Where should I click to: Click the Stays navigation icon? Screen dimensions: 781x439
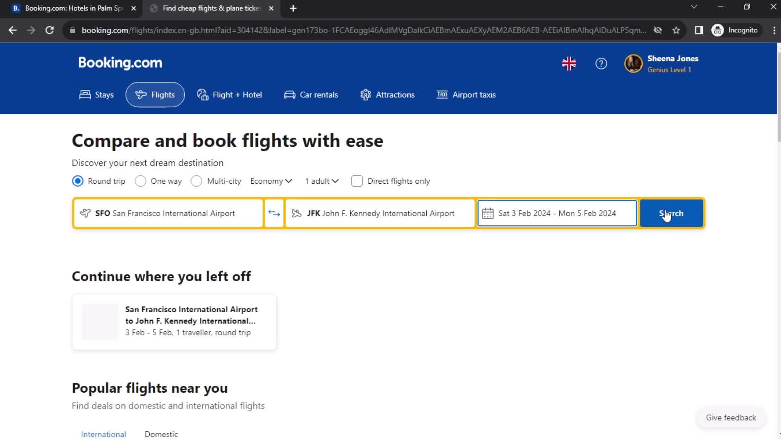pos(84,94)
